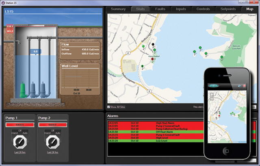Image resolution: width=260 pixels, height=166 pixels.
Task: Click the Pump 1 red FAULT indicator
Action: (x=19, y=125)
